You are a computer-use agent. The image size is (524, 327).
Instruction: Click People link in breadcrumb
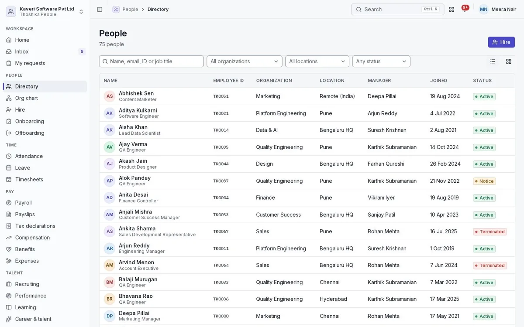pyautogui.click(x=130, y=9)
